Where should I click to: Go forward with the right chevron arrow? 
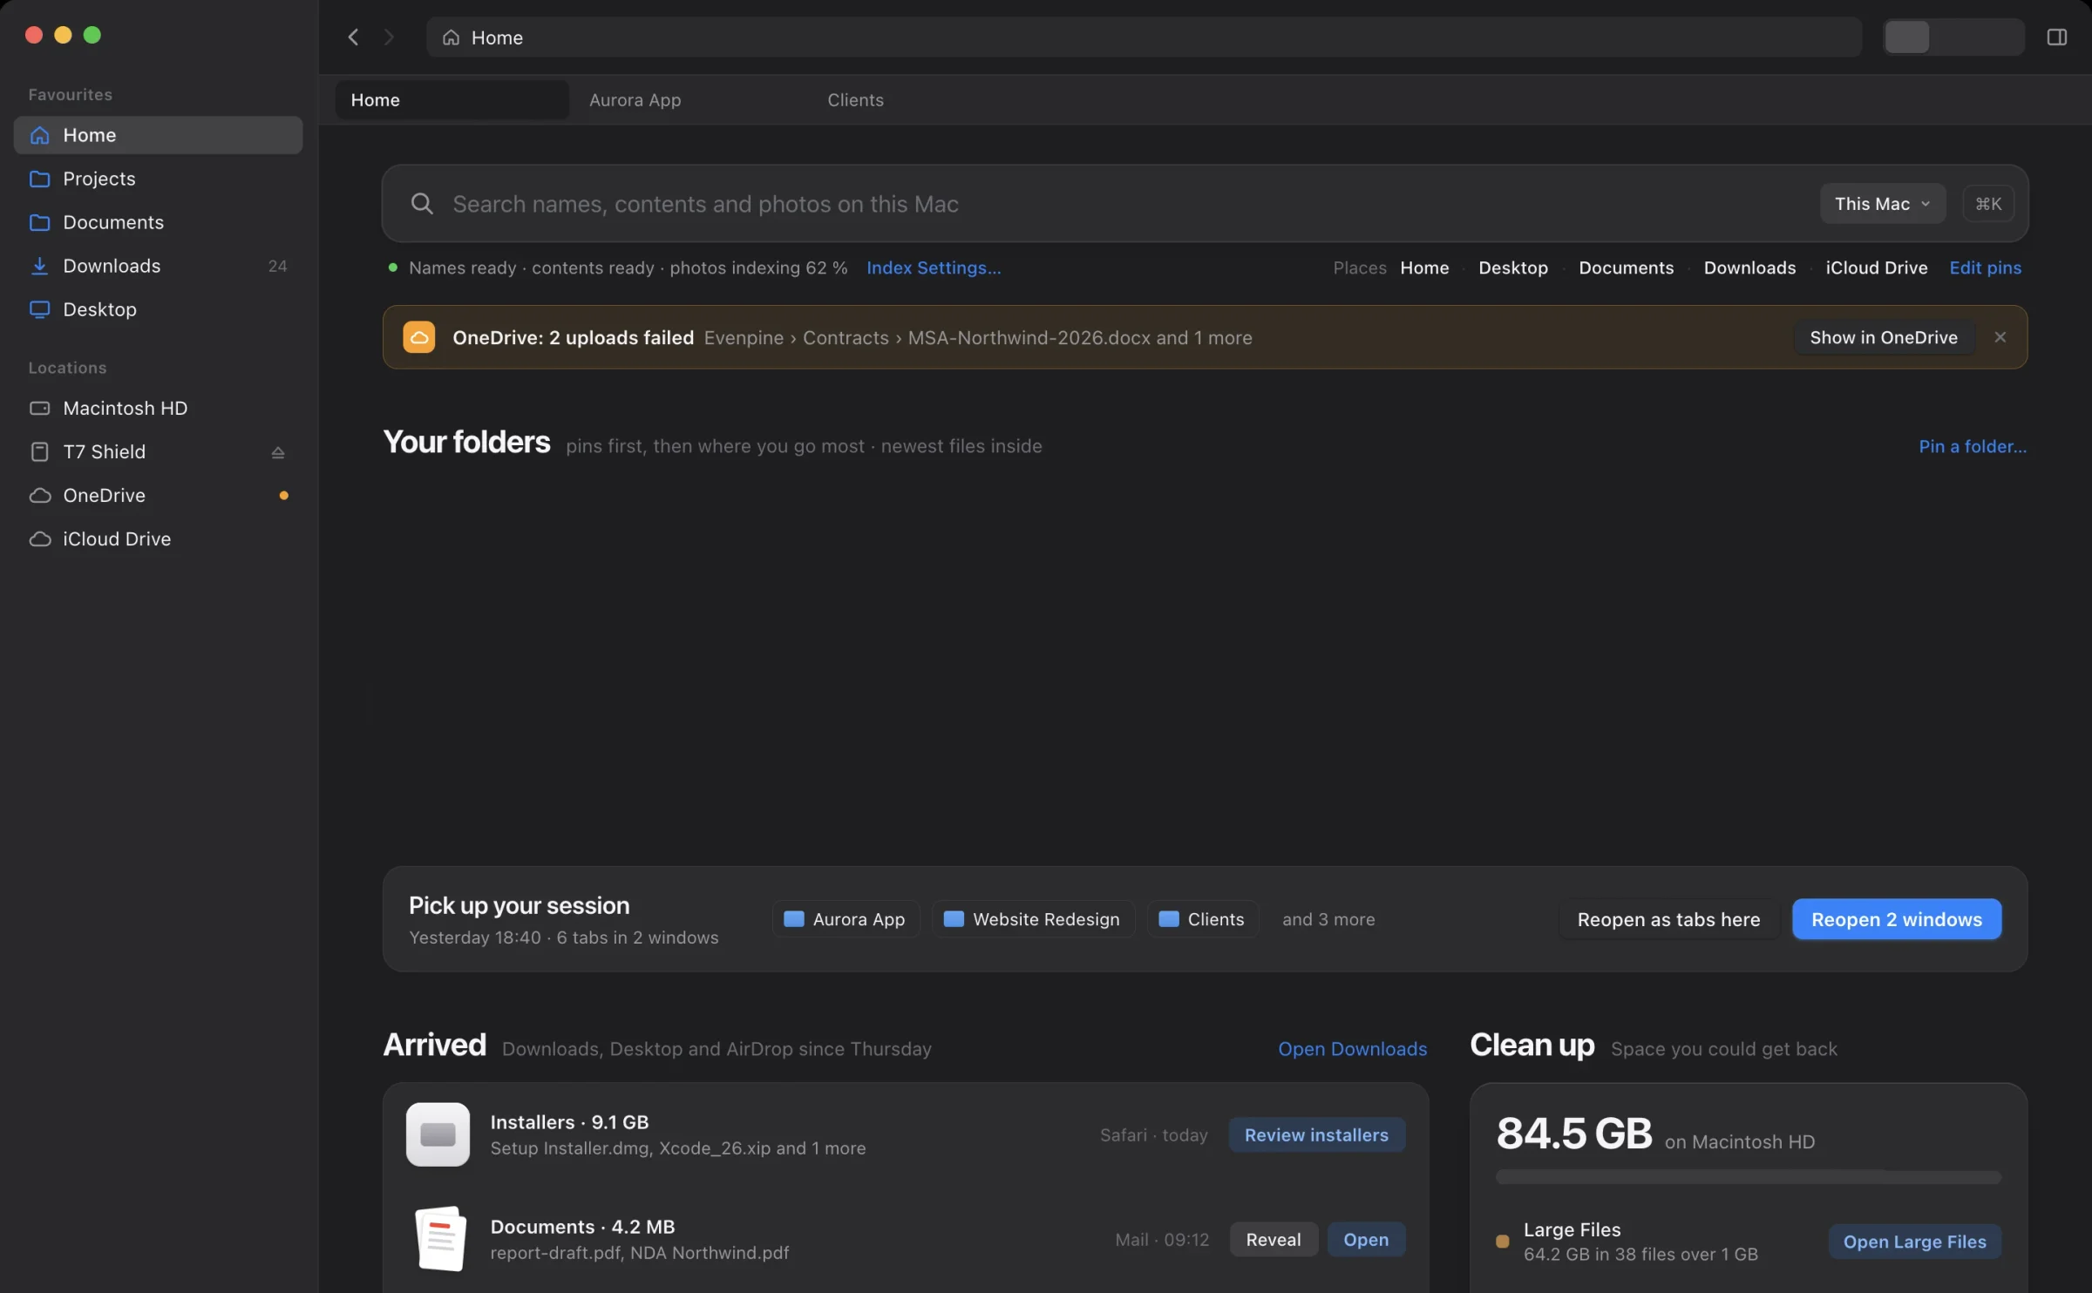coord(389,37)
